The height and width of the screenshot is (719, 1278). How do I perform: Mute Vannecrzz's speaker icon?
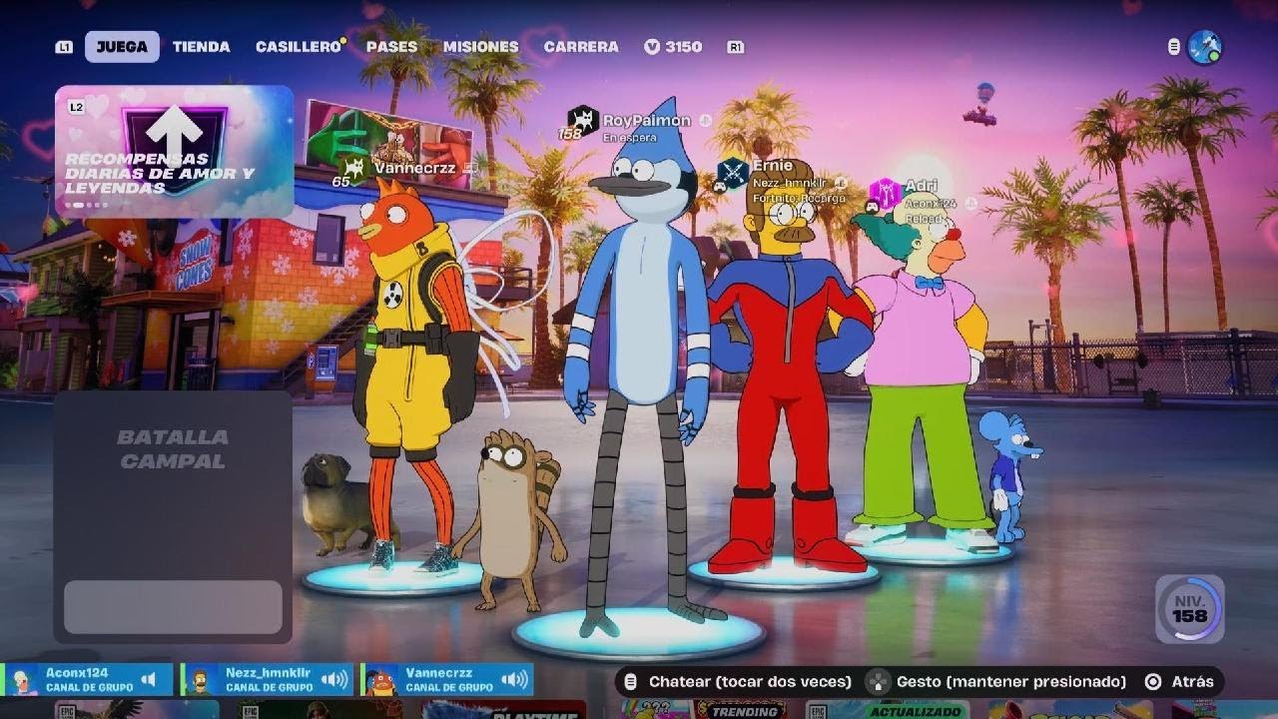pos(513,680)
